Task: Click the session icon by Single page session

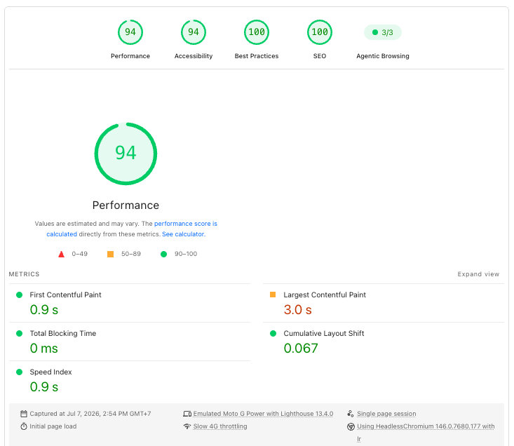Action: pos(351,414)
